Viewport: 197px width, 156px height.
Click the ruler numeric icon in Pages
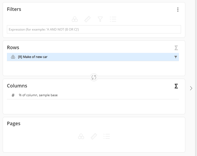pyautogui.click(x=94, y=137)
